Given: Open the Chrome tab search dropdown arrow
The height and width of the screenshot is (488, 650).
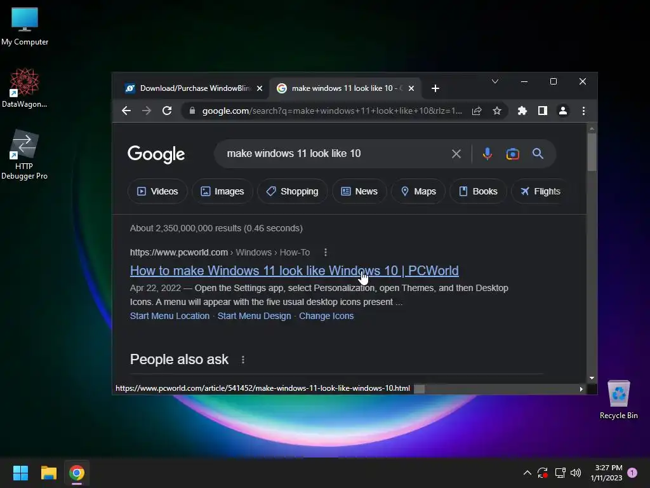Looking at the screenshot, I should tap(495, 81).
